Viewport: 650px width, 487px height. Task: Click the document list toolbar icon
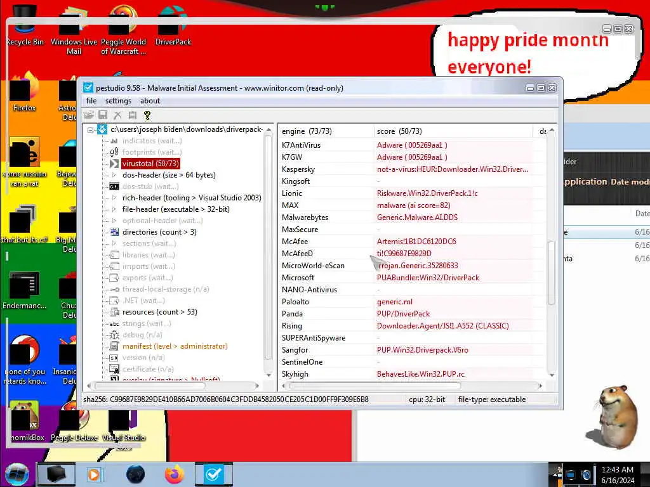[x=132, y=115]
